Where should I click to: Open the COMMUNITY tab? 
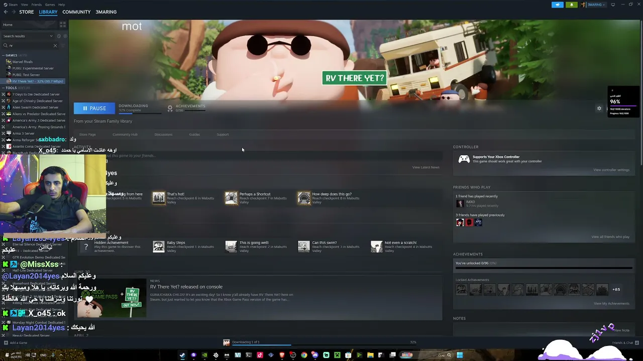pos(76,12)
